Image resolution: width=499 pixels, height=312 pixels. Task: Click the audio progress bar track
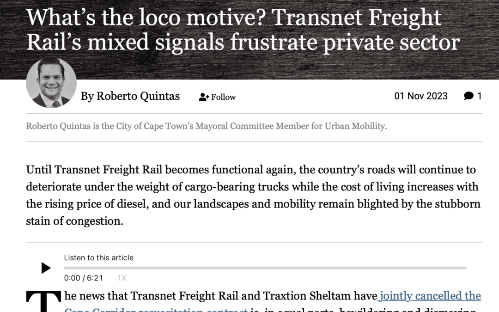click(265, 268)
